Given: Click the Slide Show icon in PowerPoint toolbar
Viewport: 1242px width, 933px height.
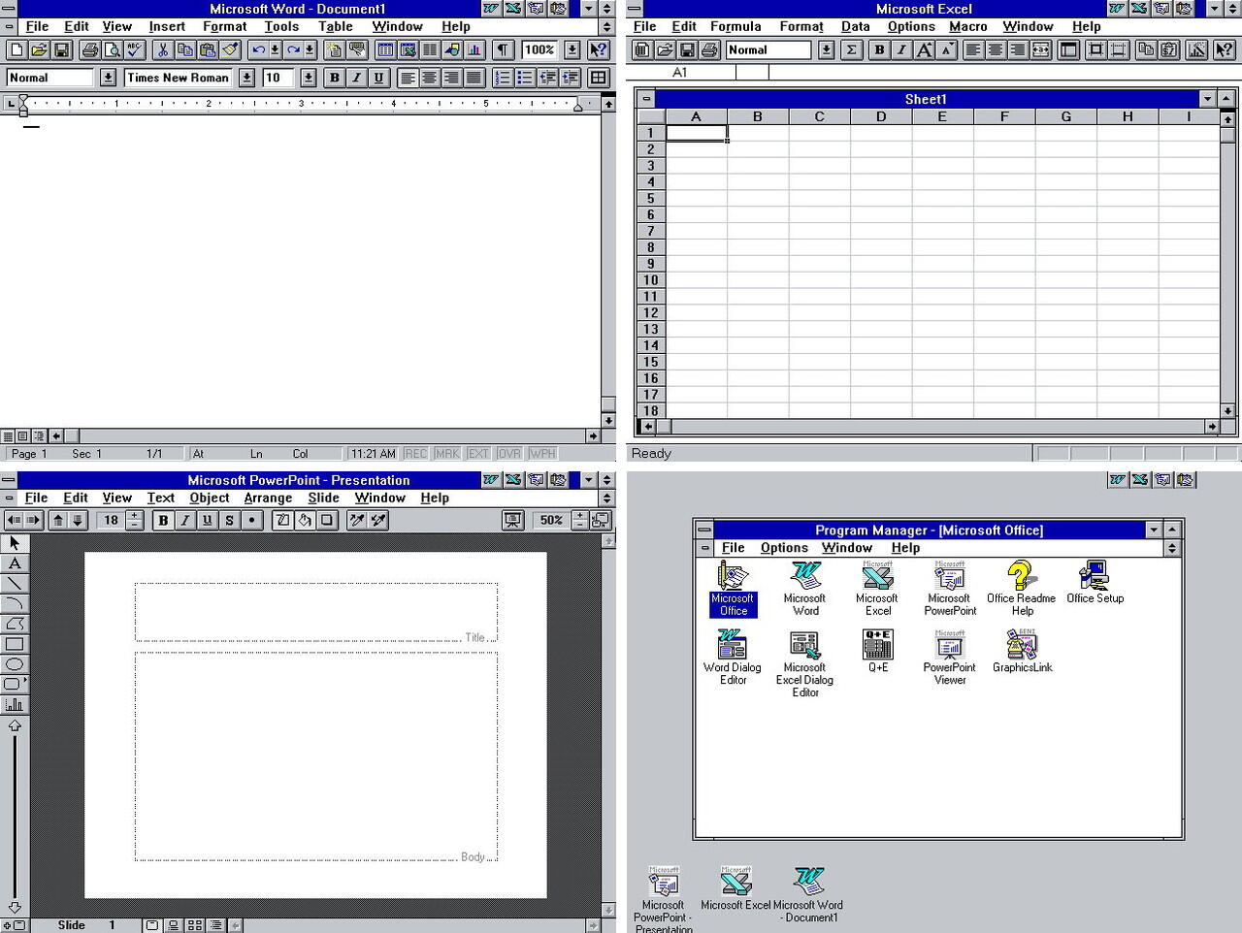Looking at the screenshot, I should [x=513, y=521].
